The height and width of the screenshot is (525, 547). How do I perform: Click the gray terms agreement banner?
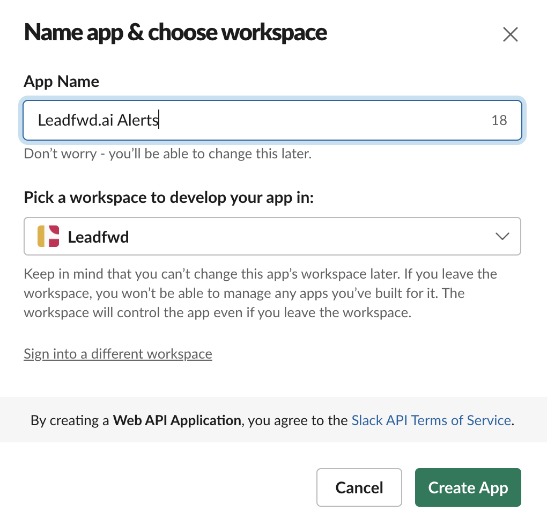[x=273, y=420]
